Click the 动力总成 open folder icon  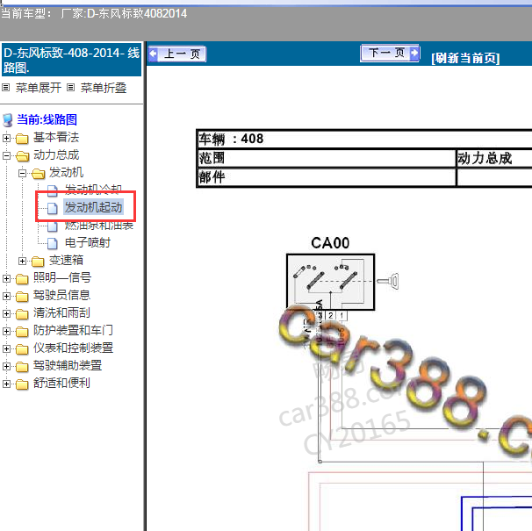pyautogui.click(x=23, y=156)
